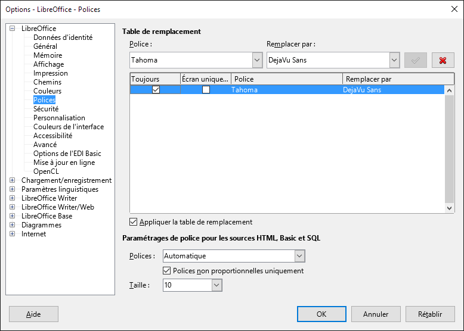Open the Remplacer par dropdown showing DejaVu Sans
The width and height of the screenshot is (464, 331).
(394, 60)
